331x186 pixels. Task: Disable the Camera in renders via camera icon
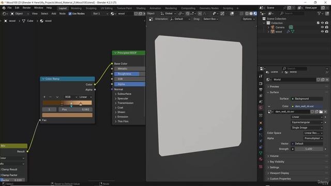[x=327, y=27]
